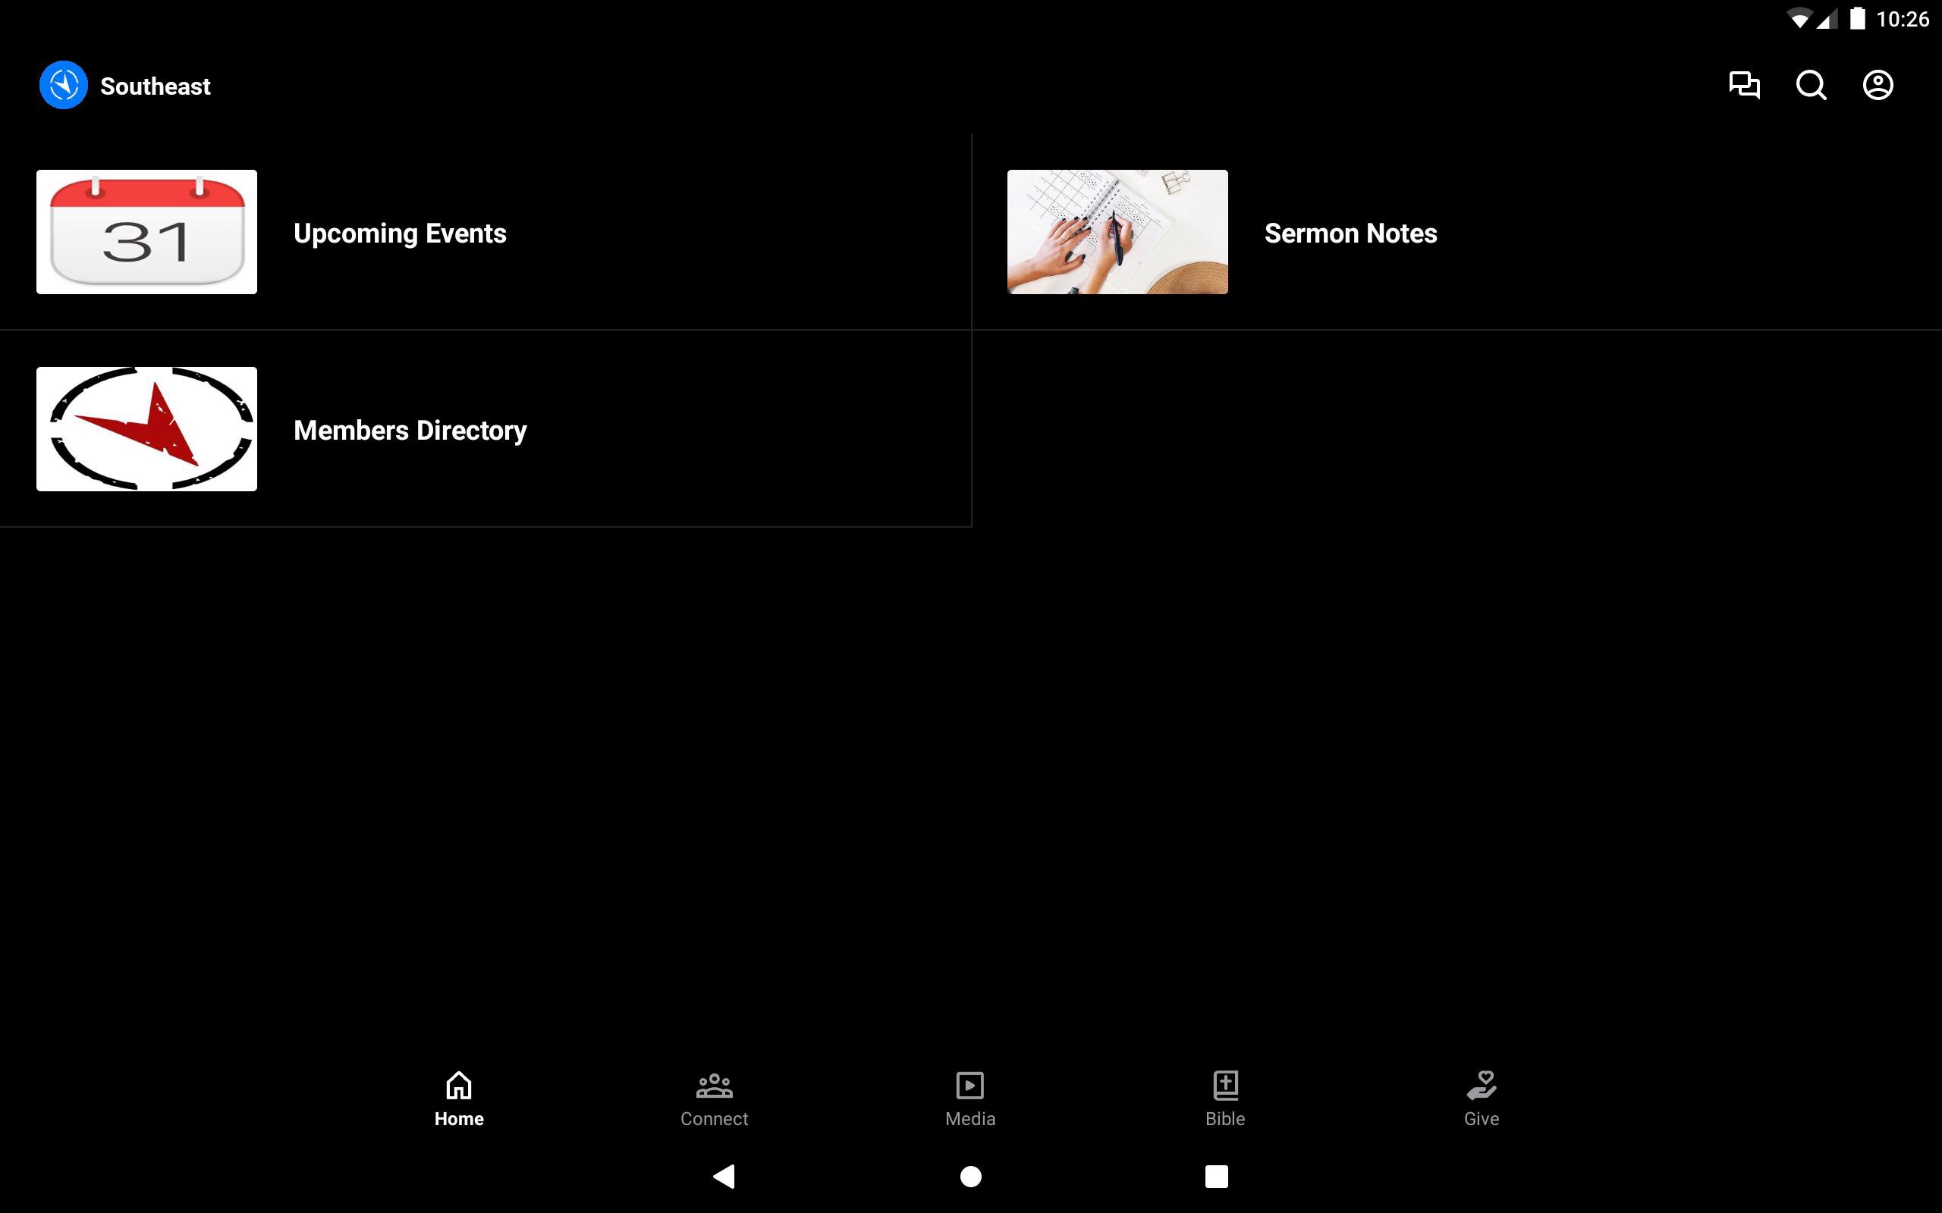Tap the Connect people icon

tap(714, 1085)
